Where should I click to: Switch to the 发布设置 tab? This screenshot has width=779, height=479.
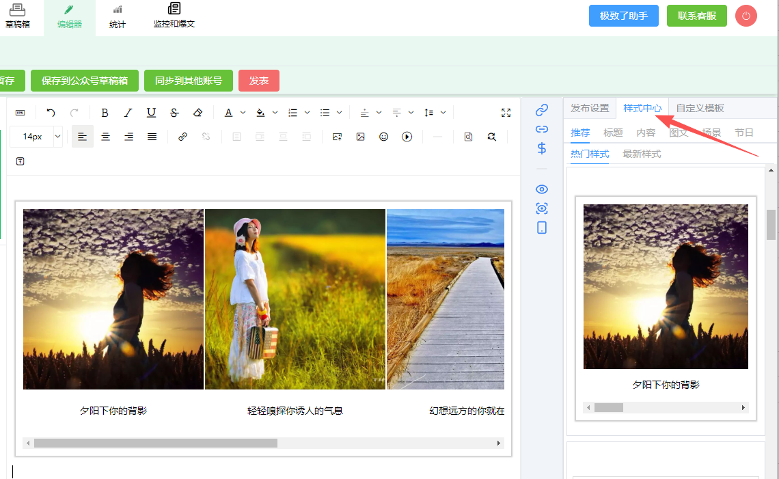click(x=590, y=108)
